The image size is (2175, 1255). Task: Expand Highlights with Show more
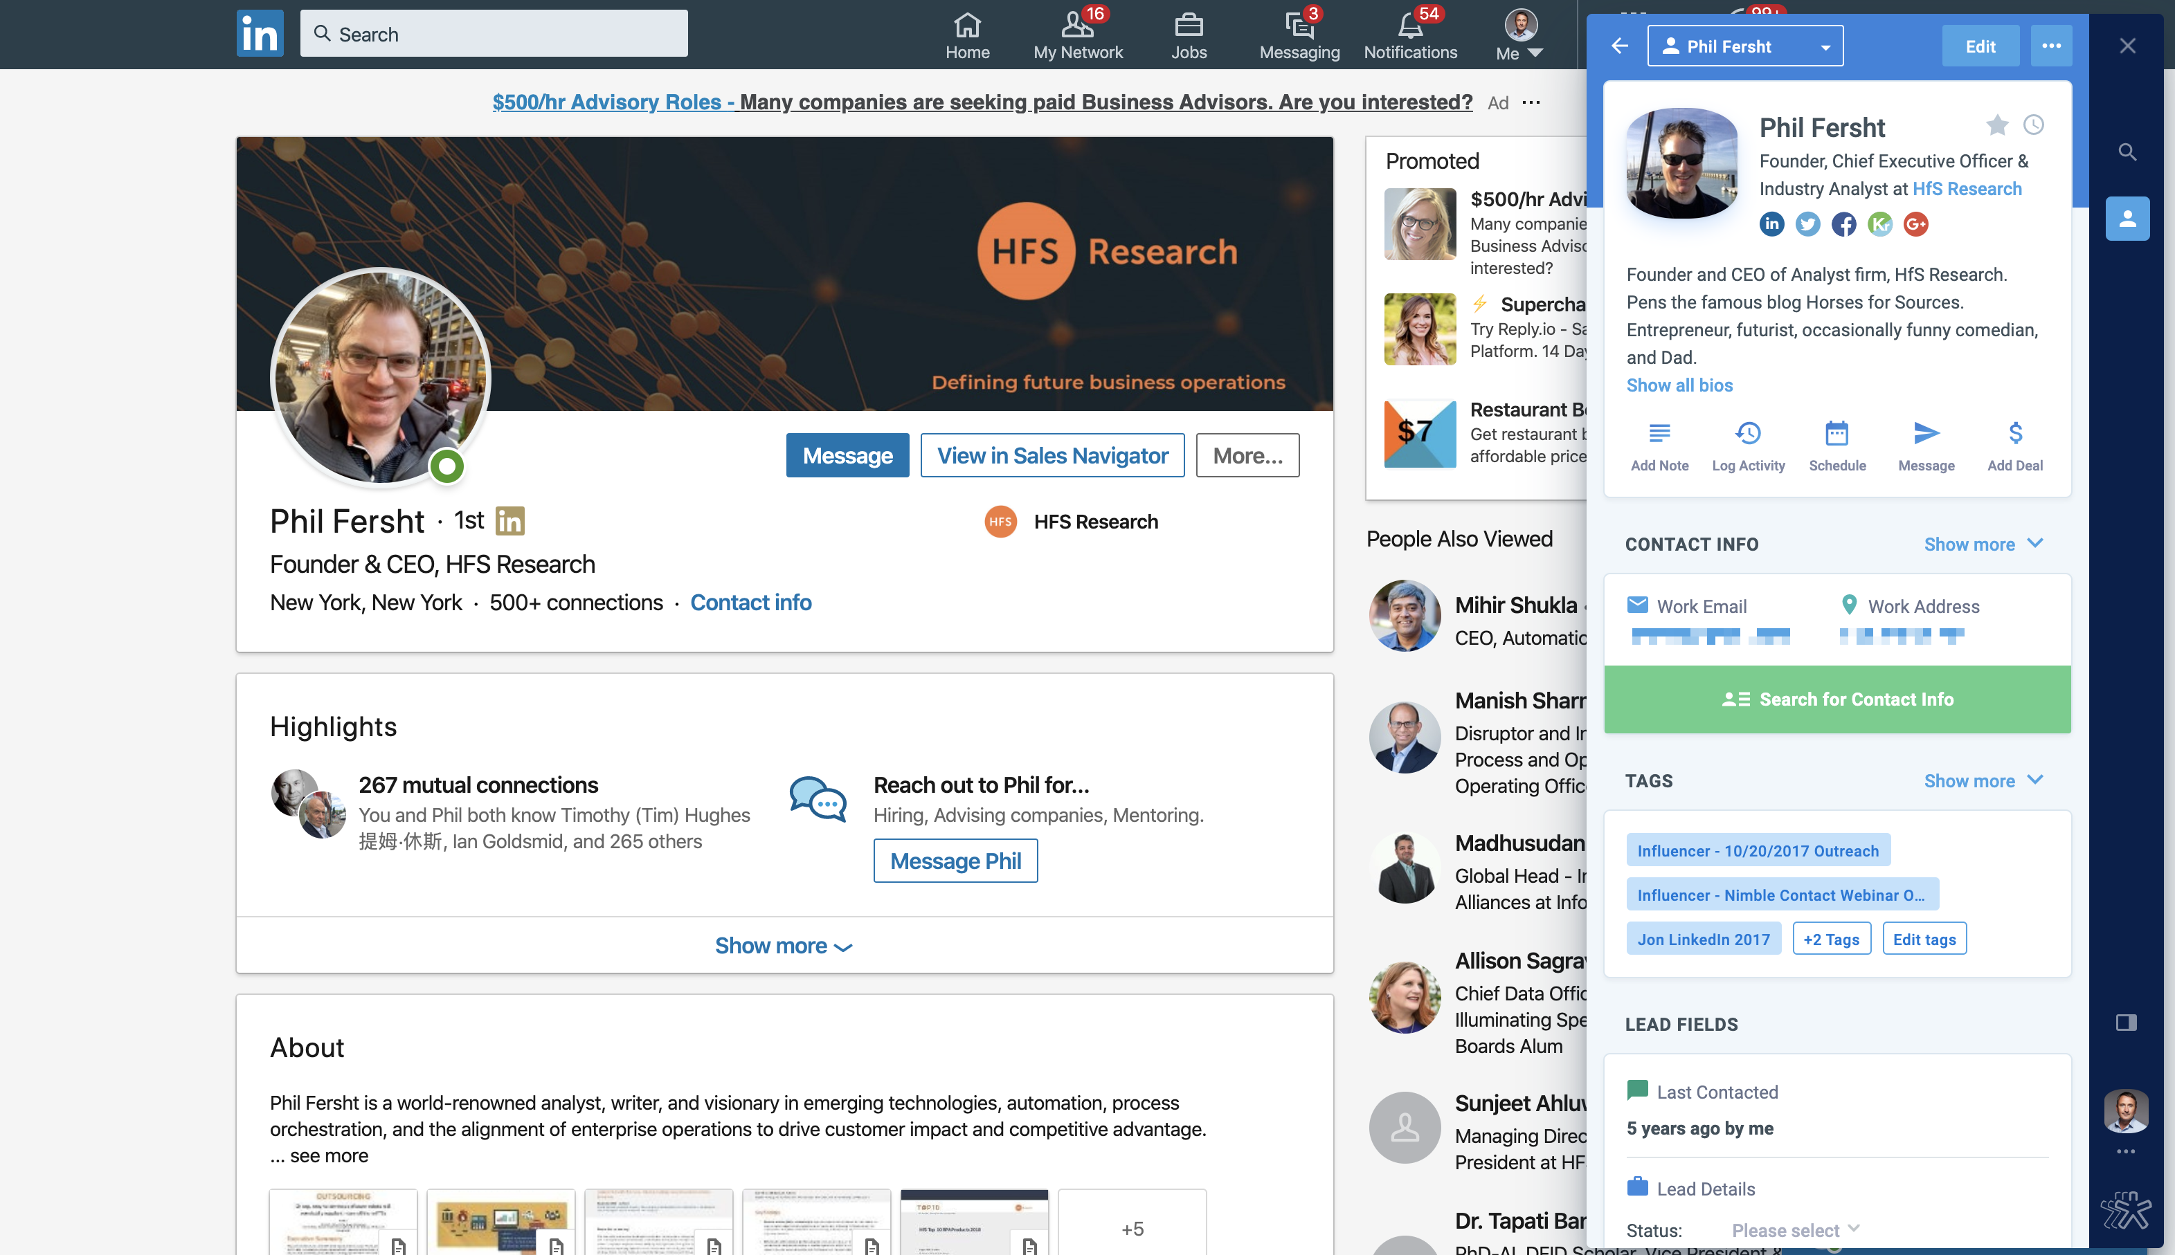(x=783, y=946)
